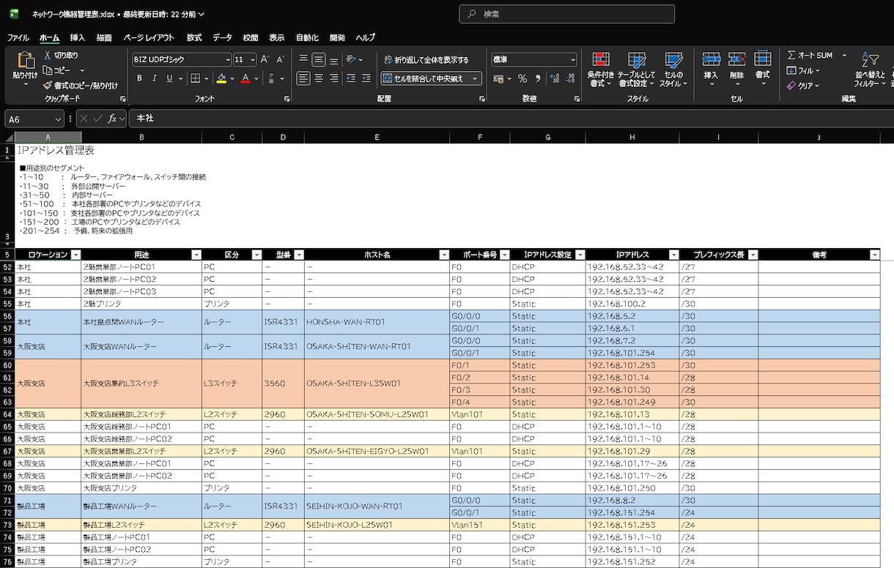This screenshot has height=568, width=894.
Task: Open テーブルとして書式設定 table formatting
Action: click(637, 70)
